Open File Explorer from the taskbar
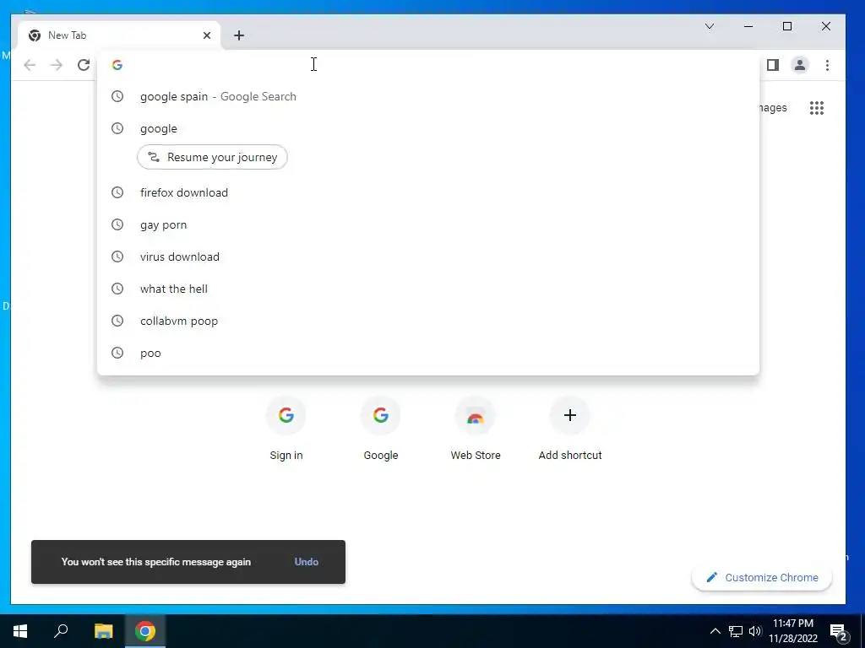This screenshot has width=865, height=648. pyautogui.click(x=103, y=631)
